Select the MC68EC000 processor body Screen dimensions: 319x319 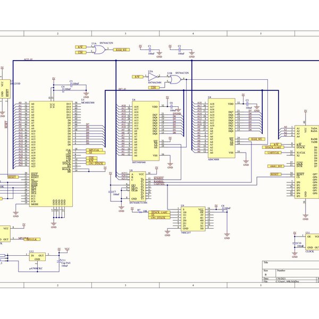point(51,154)
